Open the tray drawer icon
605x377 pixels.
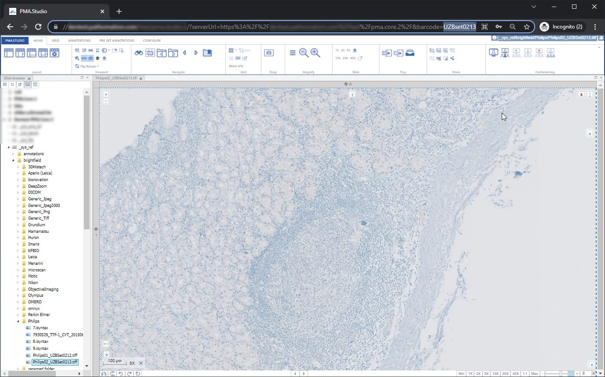[x=409, y=53]
